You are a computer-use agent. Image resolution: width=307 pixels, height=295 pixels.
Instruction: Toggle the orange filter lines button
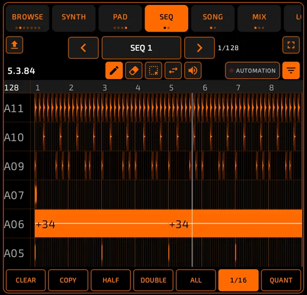[x=291, y=70]
